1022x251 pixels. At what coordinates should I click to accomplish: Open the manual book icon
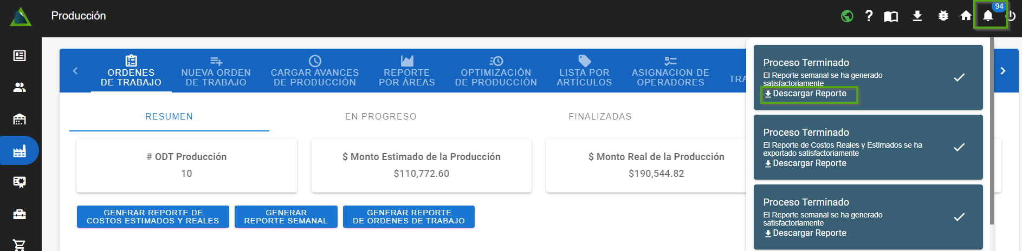click(x=891, y=17)
